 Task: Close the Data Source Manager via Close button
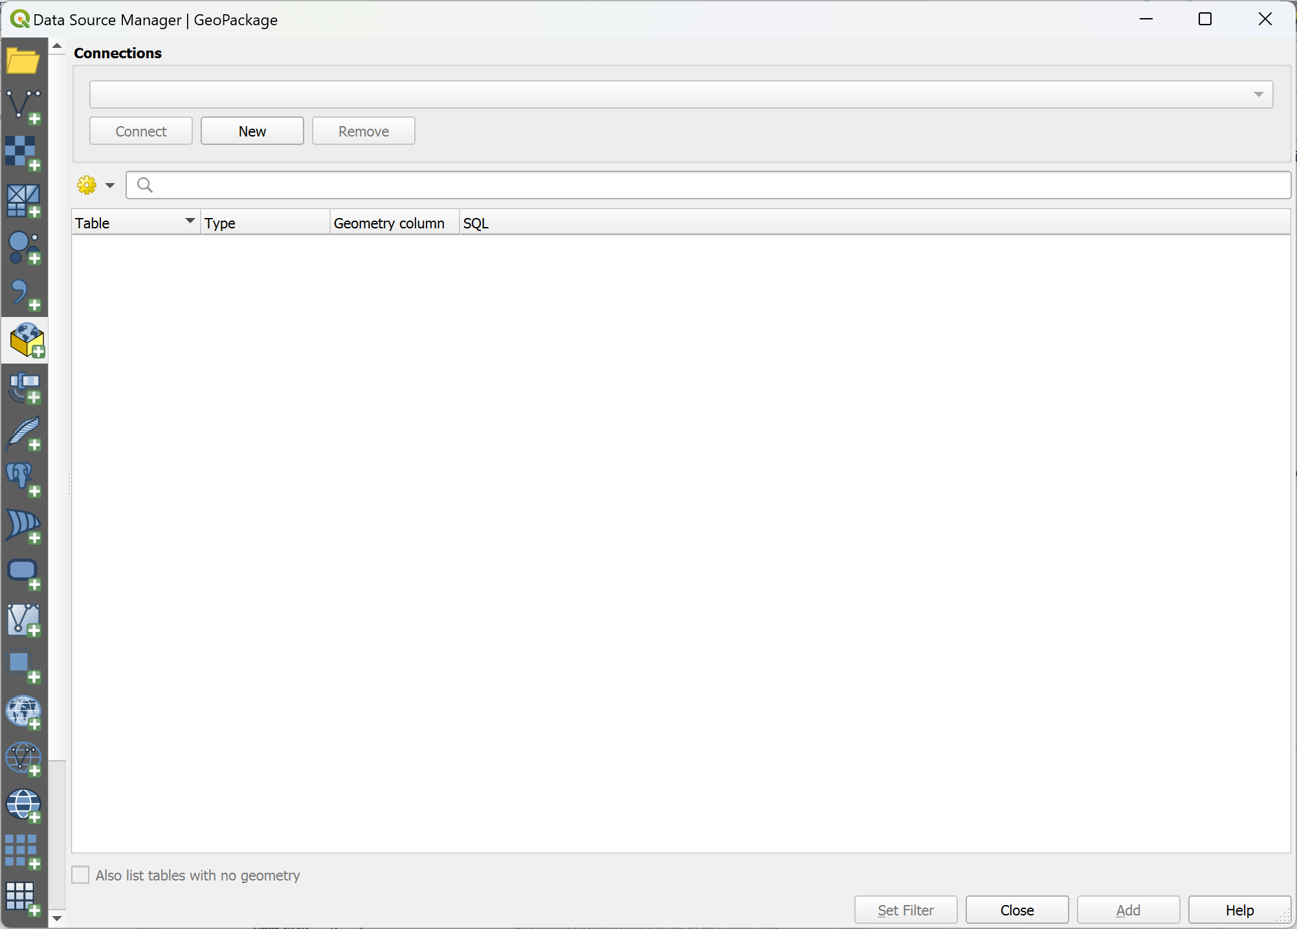click(x=1017, y=910)
